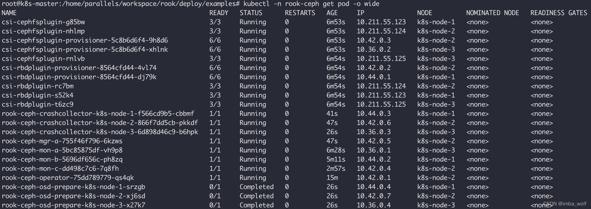Click the AGE column header
591x209 pixels.
pyautogui.click(x=332, y=13)
